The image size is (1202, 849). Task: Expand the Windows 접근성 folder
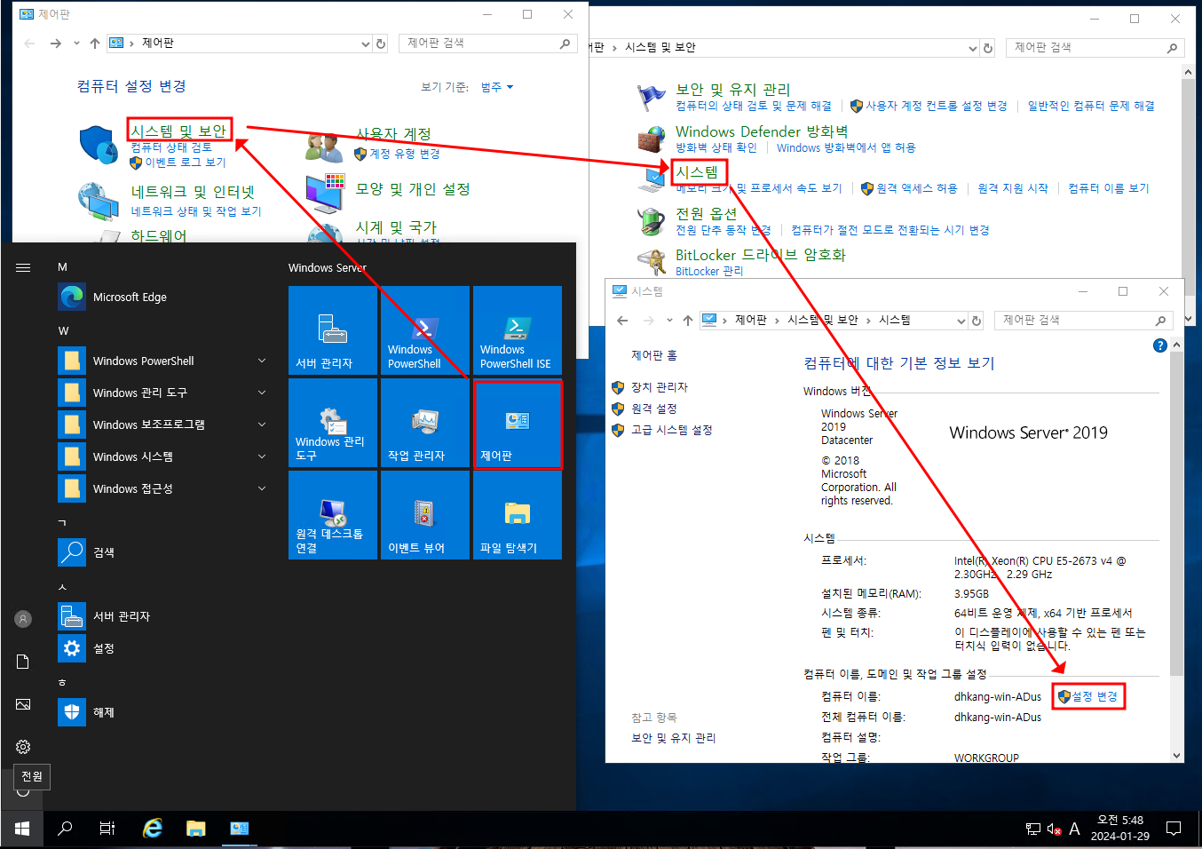[x=262, y=488]
